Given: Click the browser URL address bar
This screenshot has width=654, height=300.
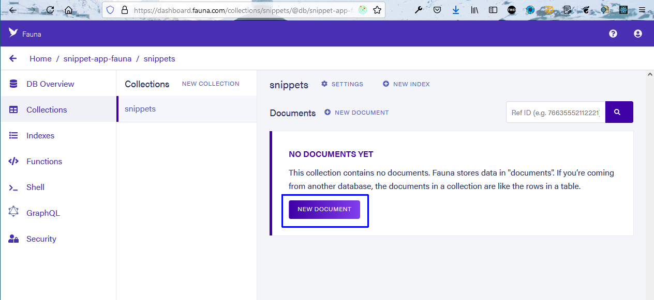Looking at the screenshot, I should [x=243, y=10].
